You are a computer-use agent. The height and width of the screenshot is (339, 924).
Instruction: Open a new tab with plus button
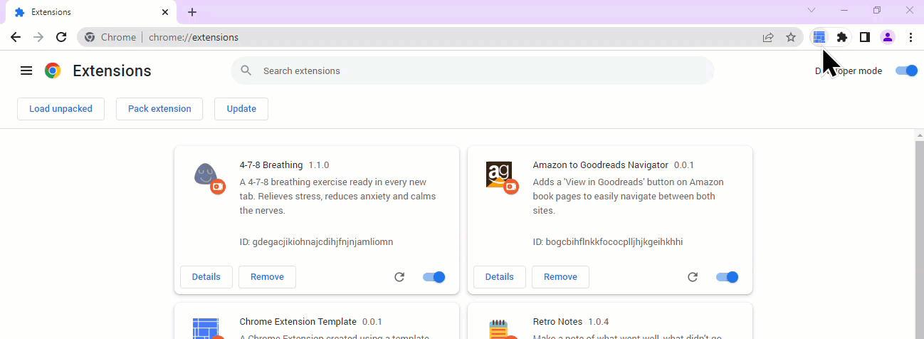point(192,12)
